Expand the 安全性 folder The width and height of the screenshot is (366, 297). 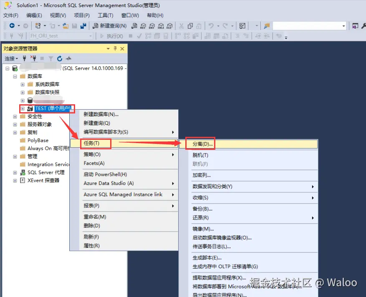(x=15, y=116)
